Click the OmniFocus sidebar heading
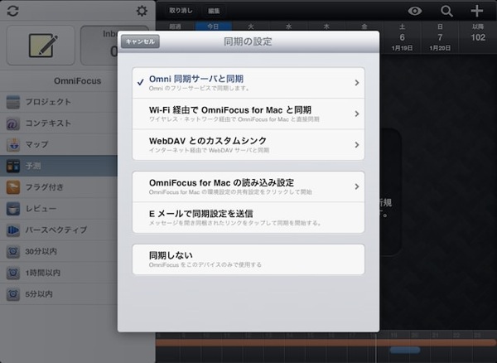The image size is (497, 363). [77, 81]
